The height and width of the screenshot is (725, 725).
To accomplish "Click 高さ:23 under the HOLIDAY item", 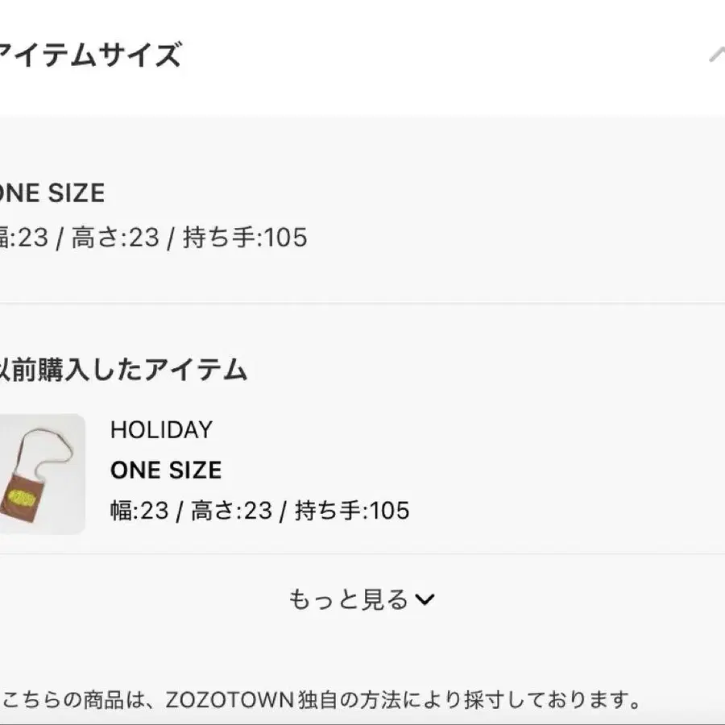I will coord(231,511).
